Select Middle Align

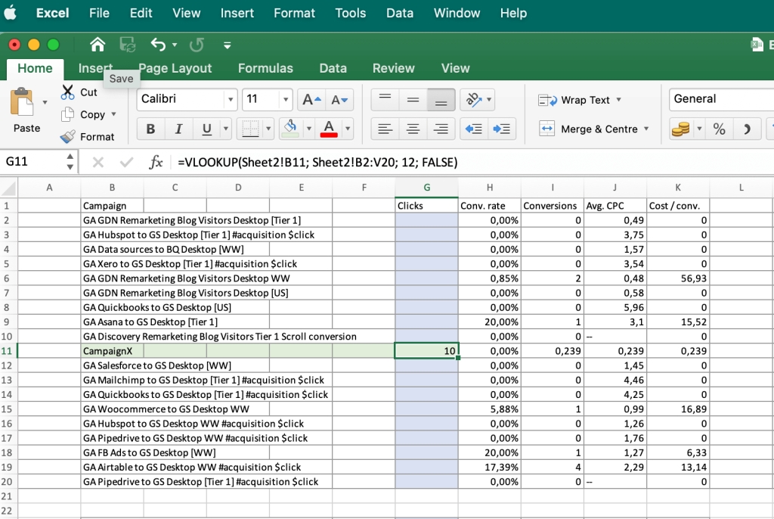point(413,100)
